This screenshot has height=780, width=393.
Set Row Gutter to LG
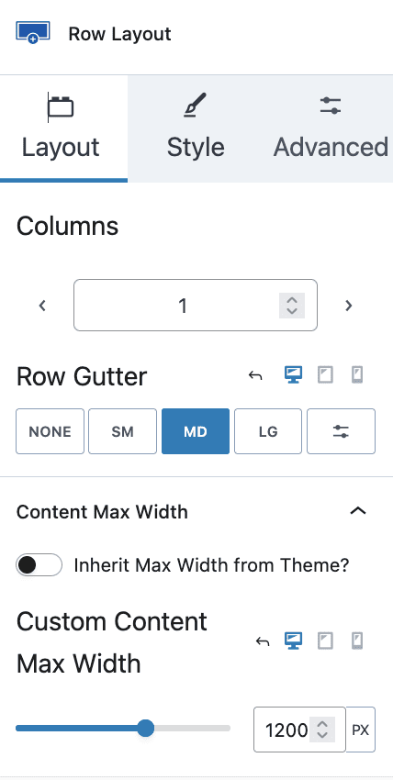(x=268, y=431)
